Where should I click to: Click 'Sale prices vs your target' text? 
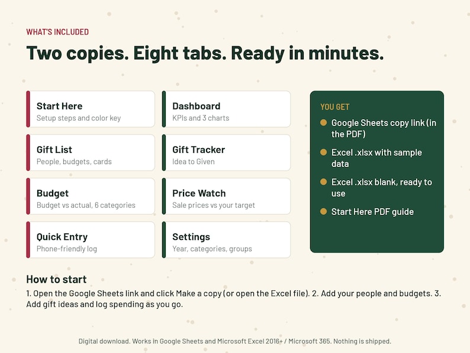point(214,205)
